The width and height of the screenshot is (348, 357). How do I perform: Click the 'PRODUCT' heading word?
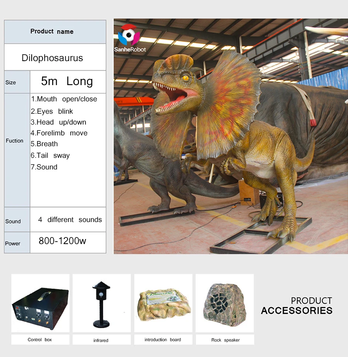[x=312, y=301]
